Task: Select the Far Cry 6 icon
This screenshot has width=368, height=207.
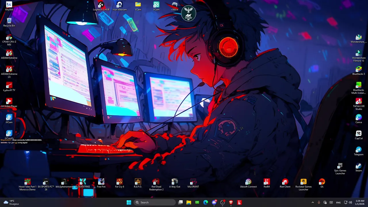Action: 120,183
